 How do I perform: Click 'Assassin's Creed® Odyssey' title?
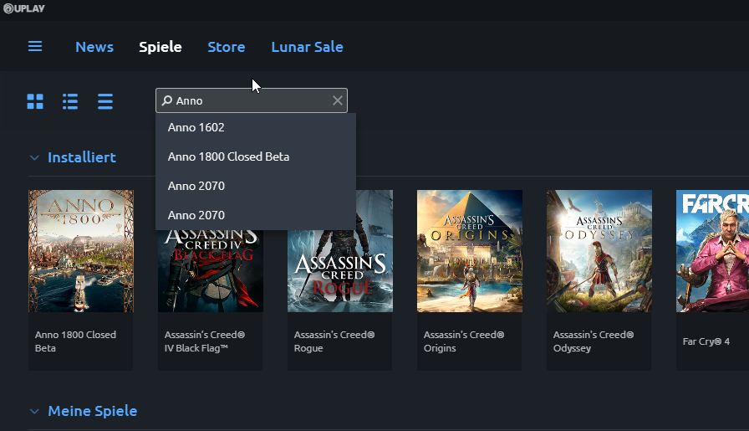594,341
